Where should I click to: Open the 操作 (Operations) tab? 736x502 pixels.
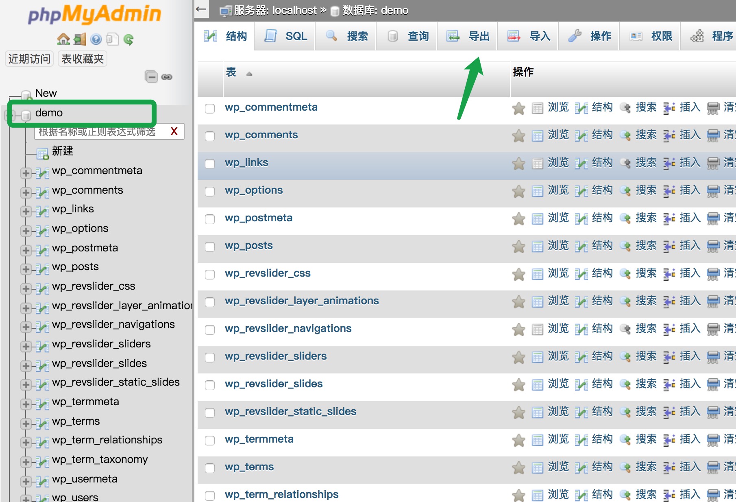tap(589, 36)
